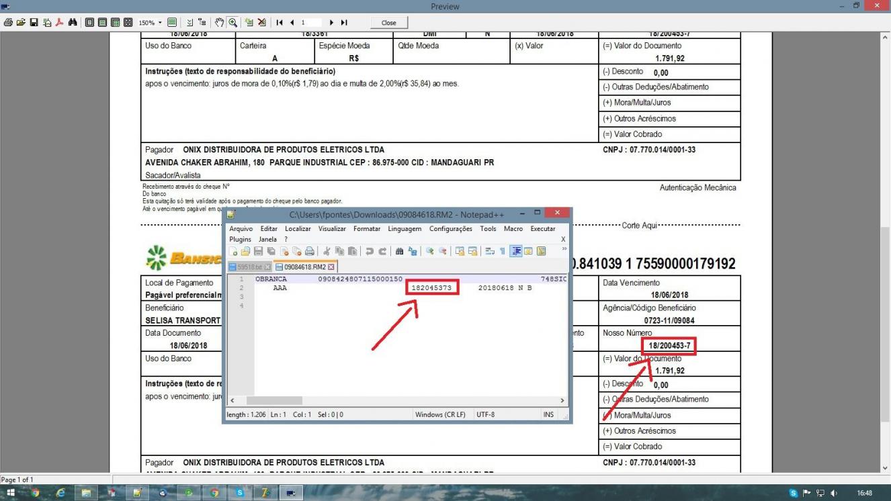Select the hand pan tool in Preview
Viewport: 891px width, 501px height.
pyautogui.click(x=219, y=22)
